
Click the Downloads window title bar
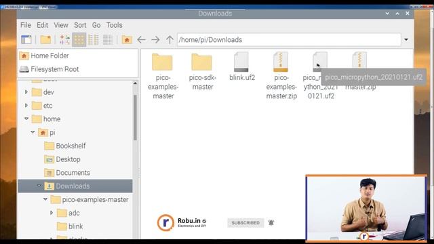click(215, 14)
